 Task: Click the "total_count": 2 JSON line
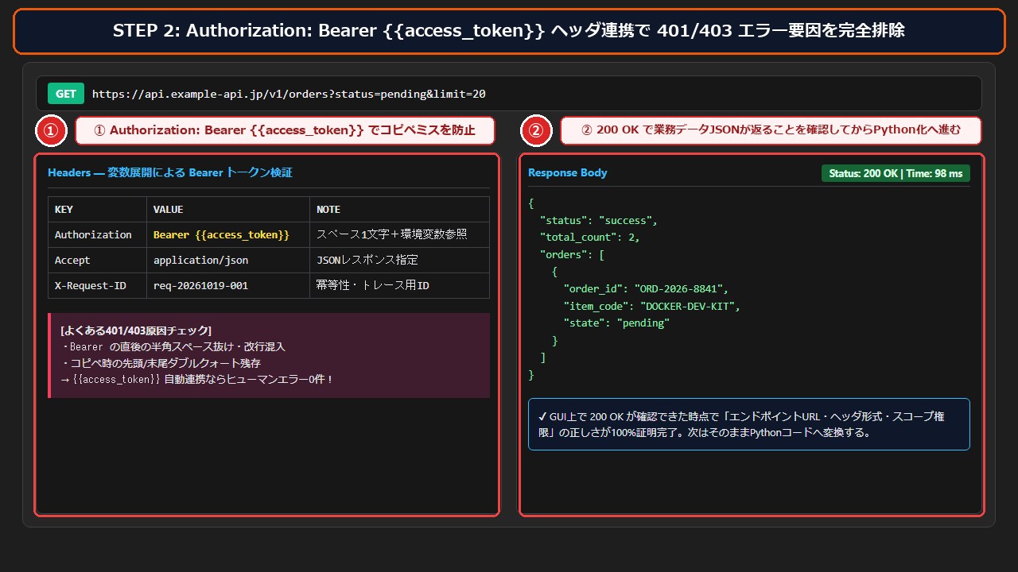[x=589, y=237]
